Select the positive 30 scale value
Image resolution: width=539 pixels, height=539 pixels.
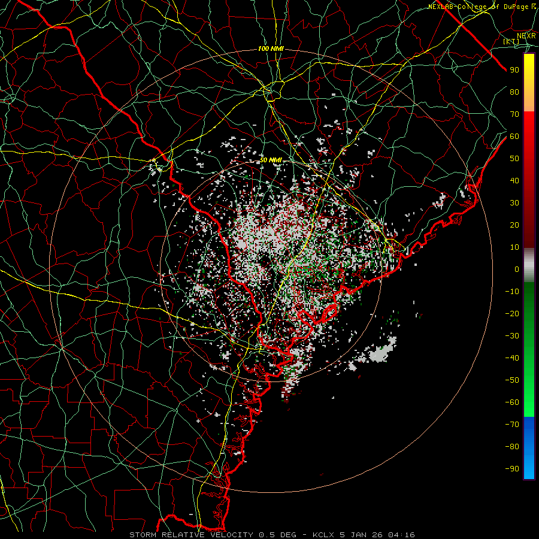click(x=514, y=203)
